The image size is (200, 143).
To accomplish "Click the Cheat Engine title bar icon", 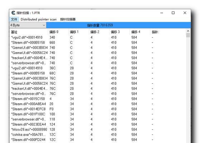I will click(13, 13).
